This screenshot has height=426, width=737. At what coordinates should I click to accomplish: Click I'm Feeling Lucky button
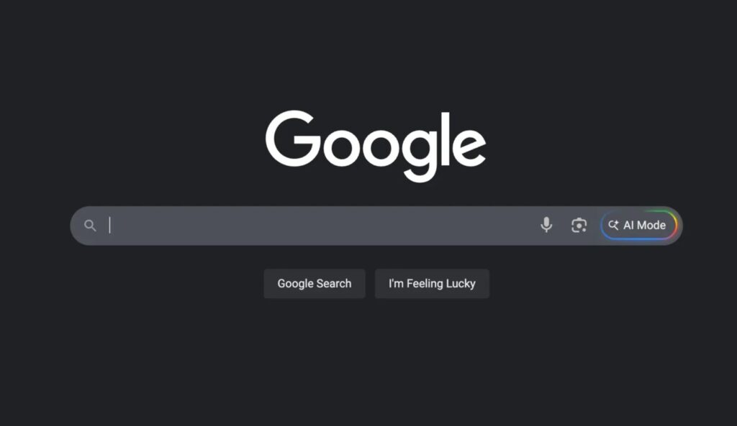coord(432,283)
